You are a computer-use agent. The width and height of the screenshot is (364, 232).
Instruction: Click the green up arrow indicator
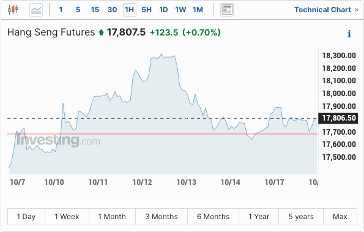point(101,32)
